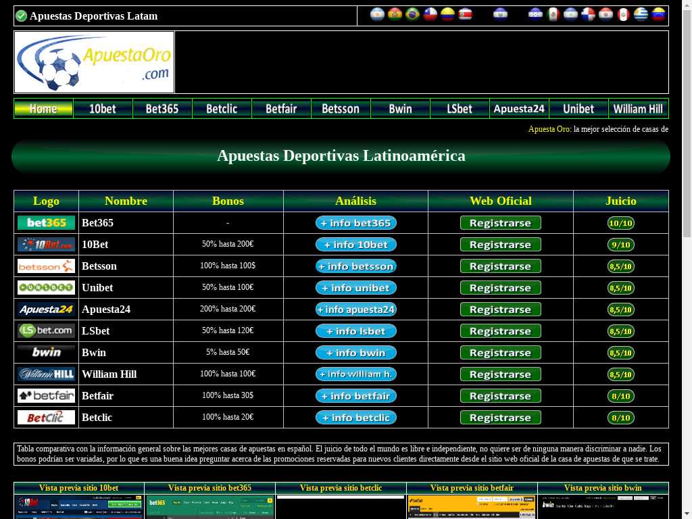
Task: Click the '+ info lsbet' button
Action: pyautogui.click(x=355, y=331)
